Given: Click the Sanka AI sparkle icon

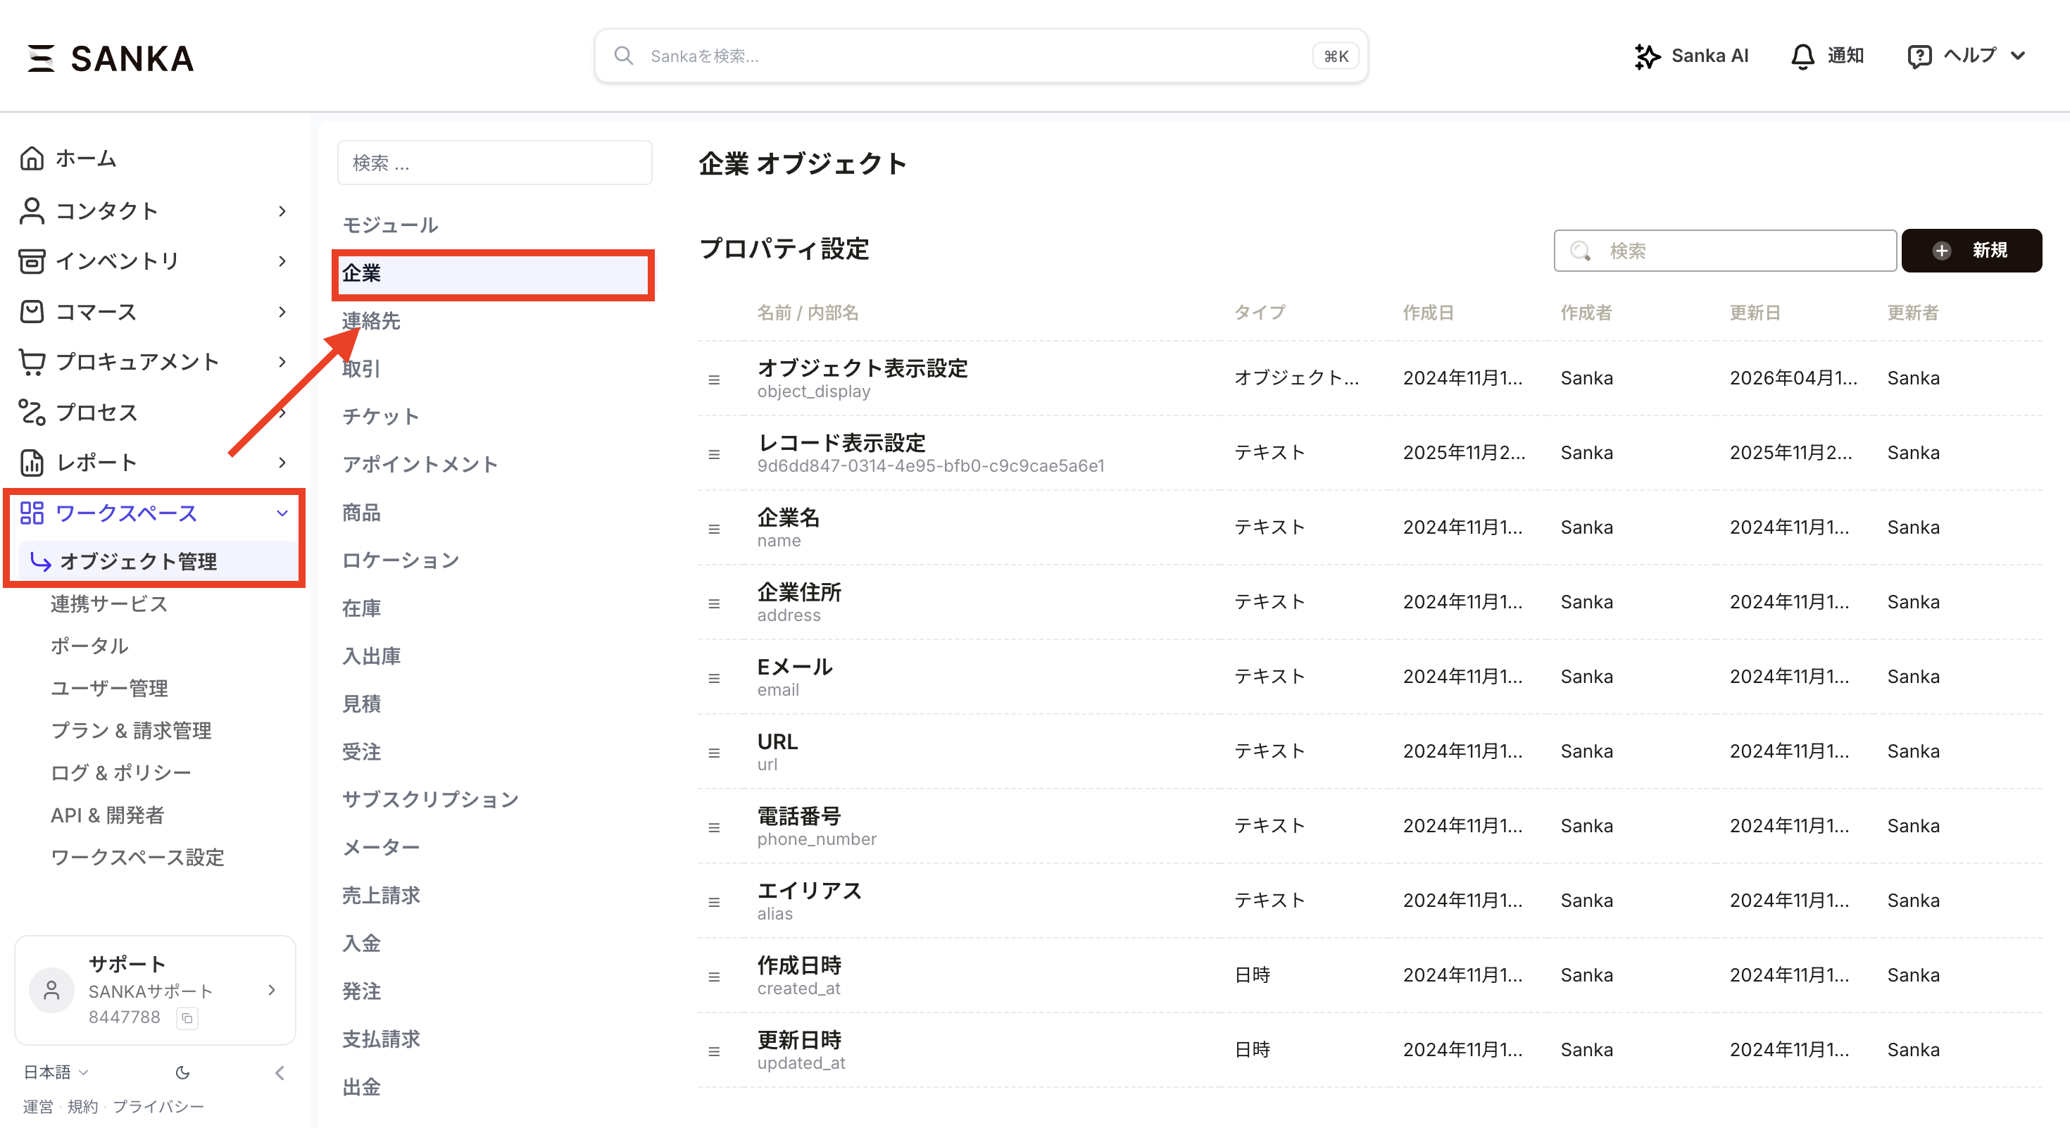Looking at the screenshot, I should click(x=1647, y=56).
